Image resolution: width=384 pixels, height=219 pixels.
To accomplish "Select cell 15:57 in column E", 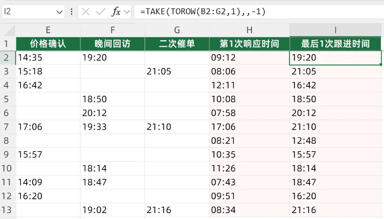I will [x=48, y=154].
